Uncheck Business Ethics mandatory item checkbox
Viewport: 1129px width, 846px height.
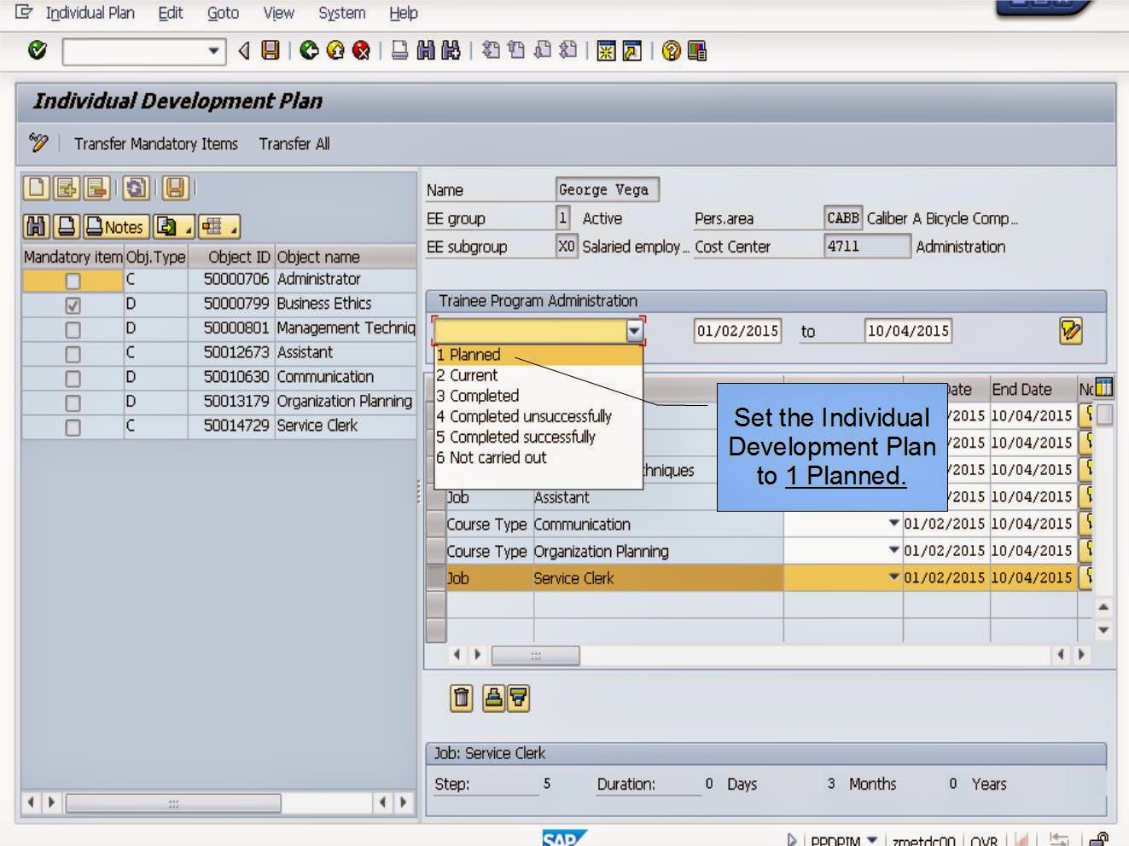[x=72, y=303]
